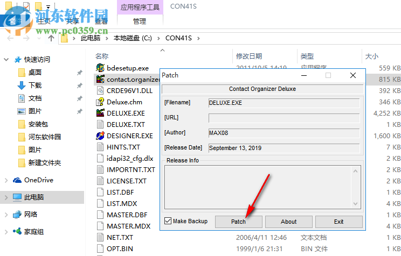
Task: Expand the 网络 tree node
Action: (x=6, y=215)
